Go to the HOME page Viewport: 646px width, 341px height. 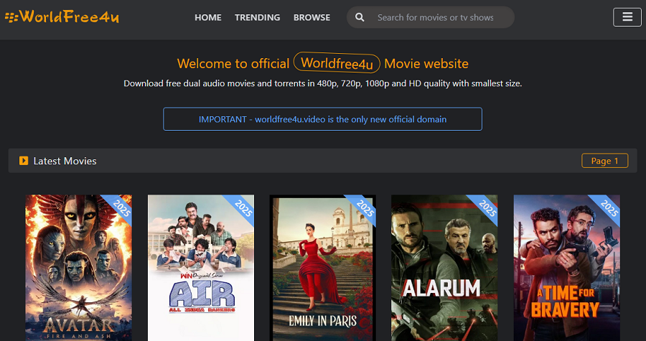[x=208, y=17]
